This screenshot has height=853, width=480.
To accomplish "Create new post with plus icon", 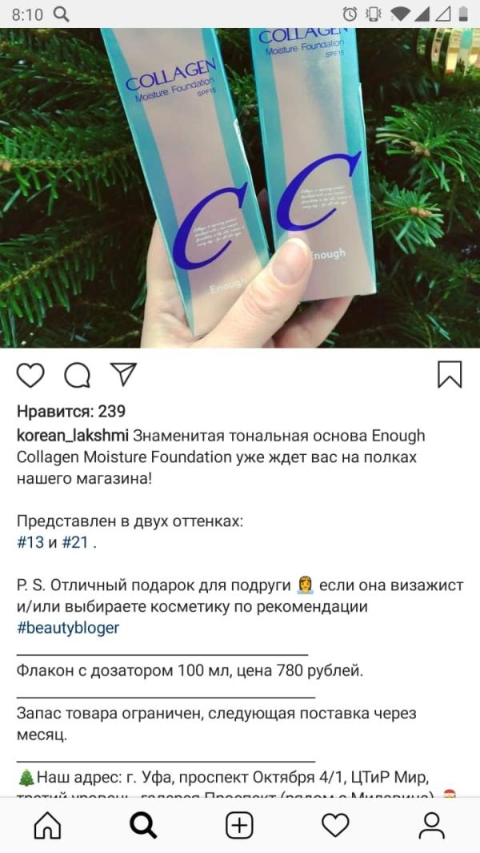I will point(240,826).
